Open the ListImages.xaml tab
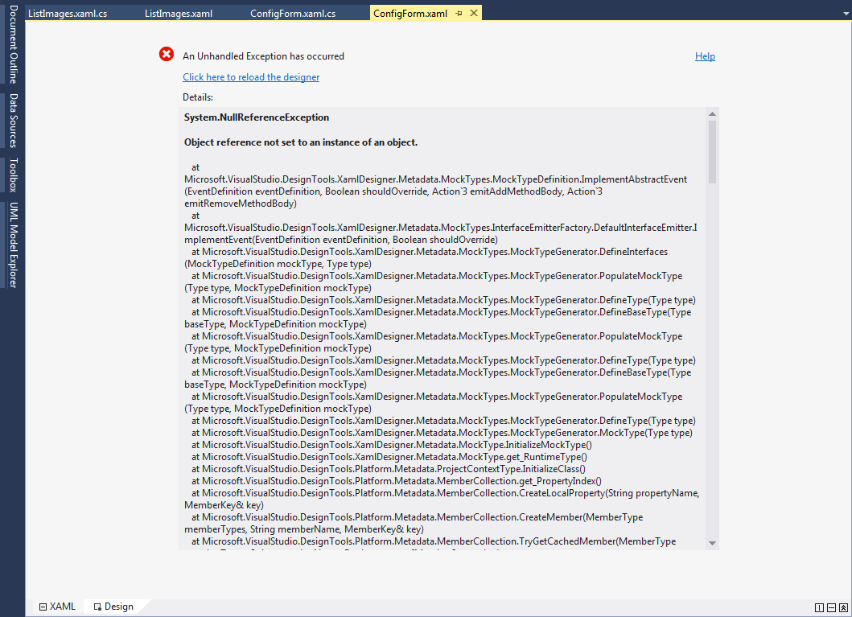This screenshot has height=617, width=852. [x=179, y=14]
